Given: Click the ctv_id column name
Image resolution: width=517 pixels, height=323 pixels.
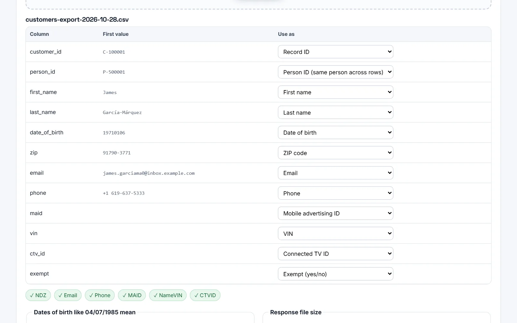Looking at the screenshot, I should click(37, 254).
